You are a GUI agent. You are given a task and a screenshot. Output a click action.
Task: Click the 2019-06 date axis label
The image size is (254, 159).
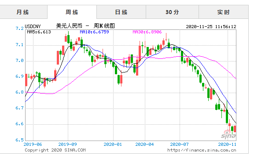point(33,145)
